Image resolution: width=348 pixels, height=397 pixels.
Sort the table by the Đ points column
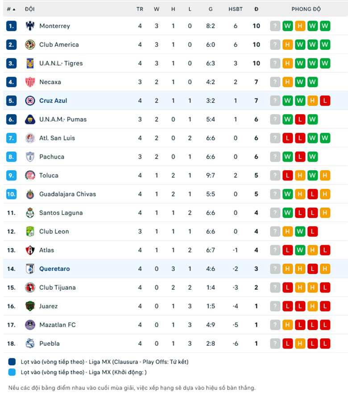click(256, 9)
